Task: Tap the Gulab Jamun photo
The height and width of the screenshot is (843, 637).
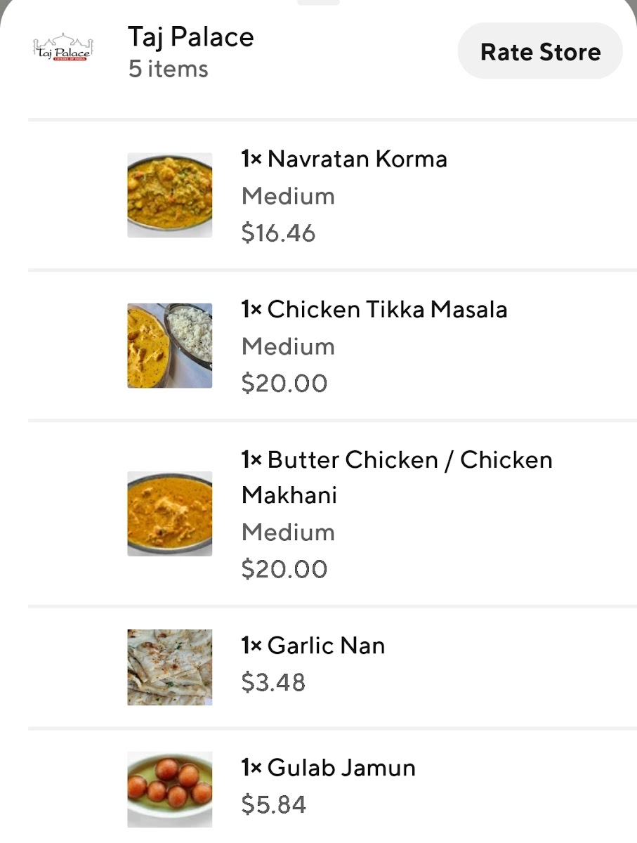Action: (169, 789)
